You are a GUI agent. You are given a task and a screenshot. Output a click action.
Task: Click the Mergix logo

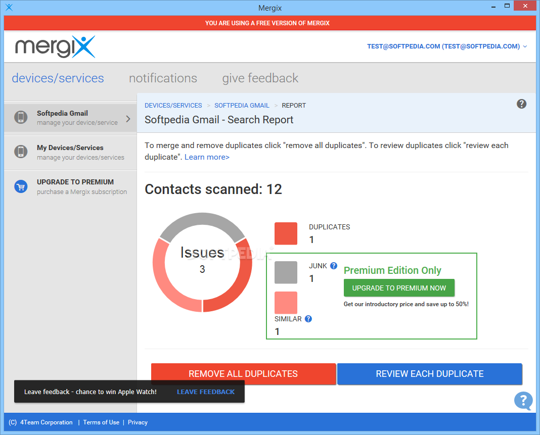pyautogui.click(x=55, y=46)
